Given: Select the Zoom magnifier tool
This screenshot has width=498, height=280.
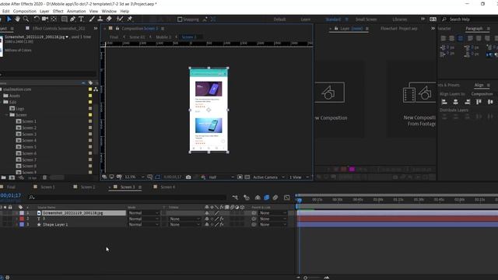Looking at the screenshot, I should pyautogui.click(x=26, y=19).
